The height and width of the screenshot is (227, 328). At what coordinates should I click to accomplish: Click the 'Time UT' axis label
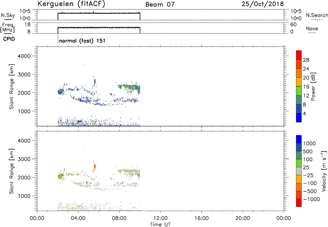[x=160, y=225]
